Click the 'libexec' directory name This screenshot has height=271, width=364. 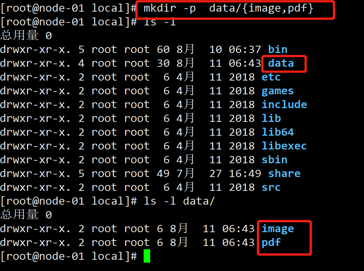(x=284, y=146)
